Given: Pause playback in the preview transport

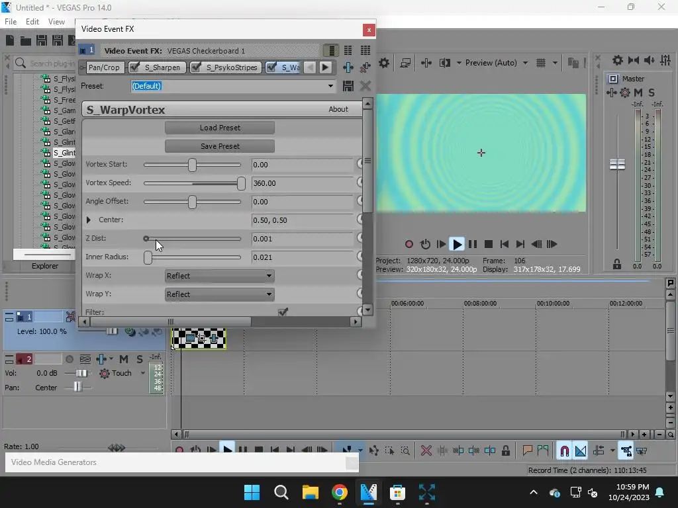Looking at the screenshot, I should point(473,245).
